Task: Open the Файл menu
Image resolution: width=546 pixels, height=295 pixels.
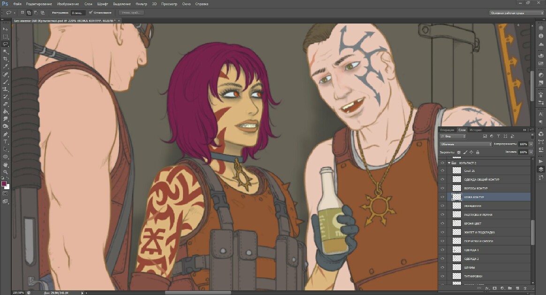Action: pyautogui.click(x=17, y=4)
